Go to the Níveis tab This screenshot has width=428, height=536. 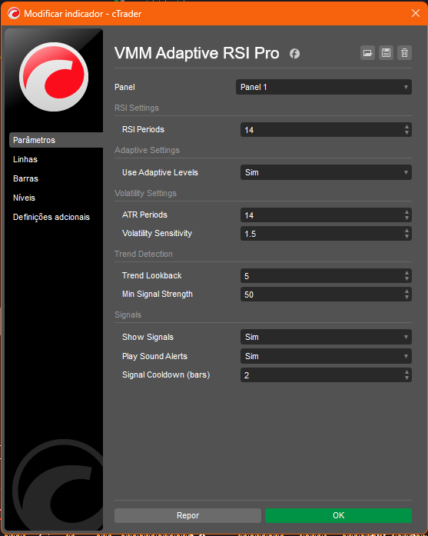tap(24, 198)
